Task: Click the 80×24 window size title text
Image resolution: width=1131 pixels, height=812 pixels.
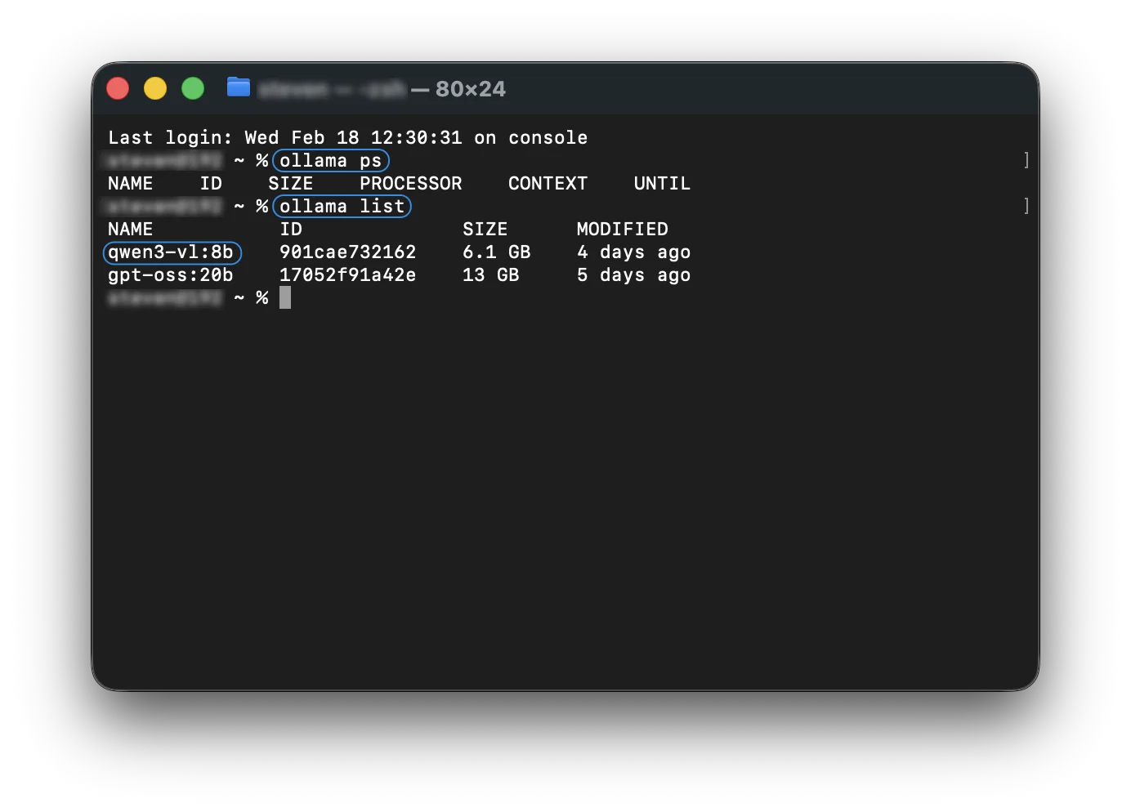Action: click(470, 89)
